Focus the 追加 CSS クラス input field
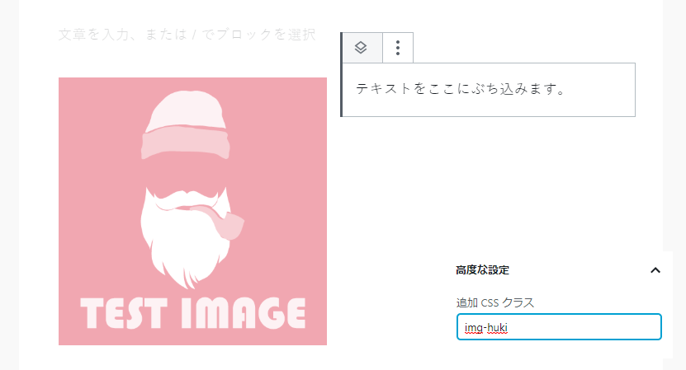 coord(559,327)
